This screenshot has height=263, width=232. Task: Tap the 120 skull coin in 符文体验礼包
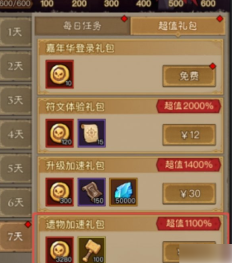[x=60, y=133]
